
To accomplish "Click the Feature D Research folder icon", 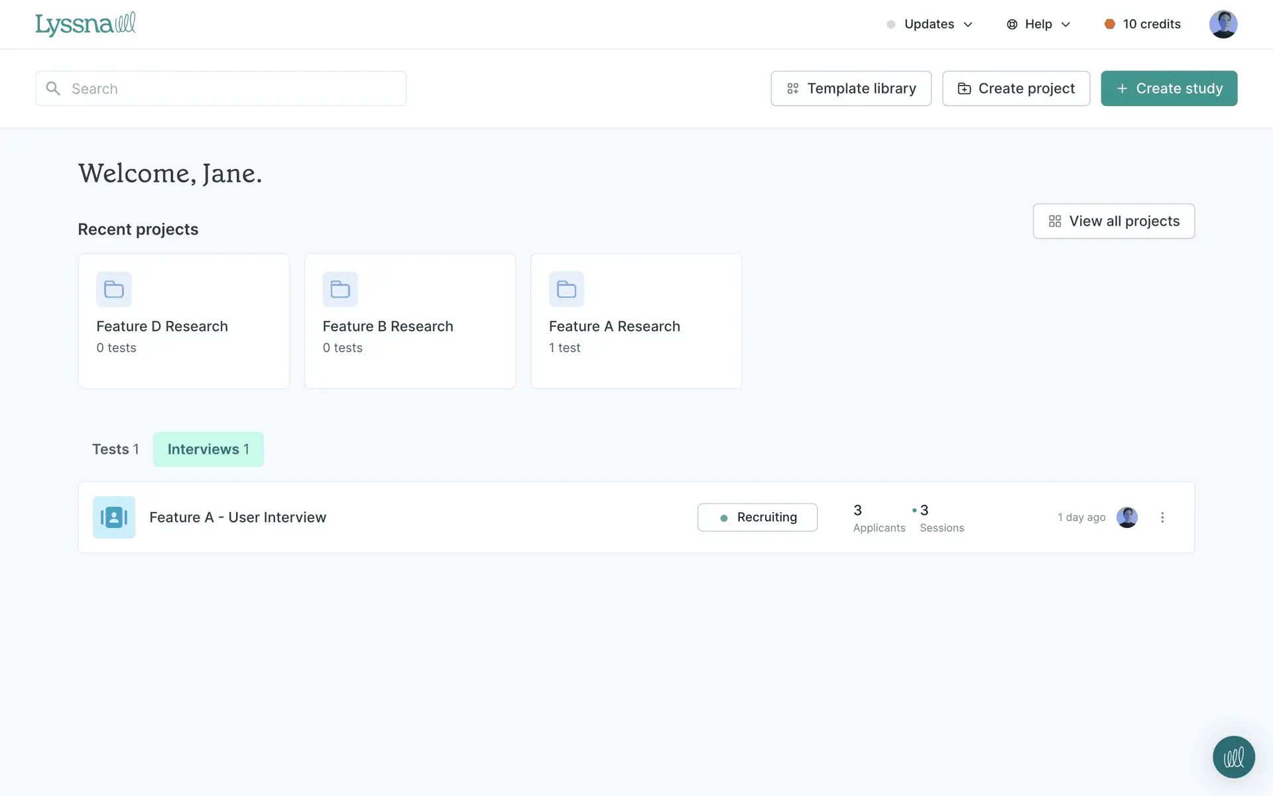I will point(114,289).
